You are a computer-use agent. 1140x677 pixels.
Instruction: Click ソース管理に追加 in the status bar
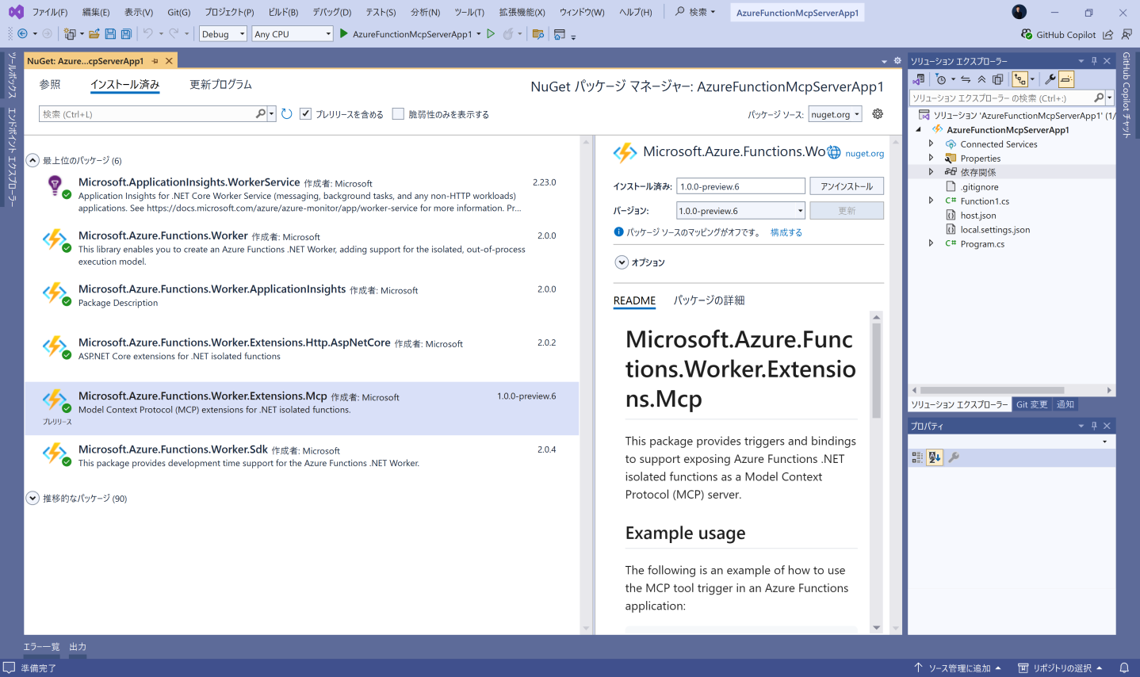pos(960,668)
